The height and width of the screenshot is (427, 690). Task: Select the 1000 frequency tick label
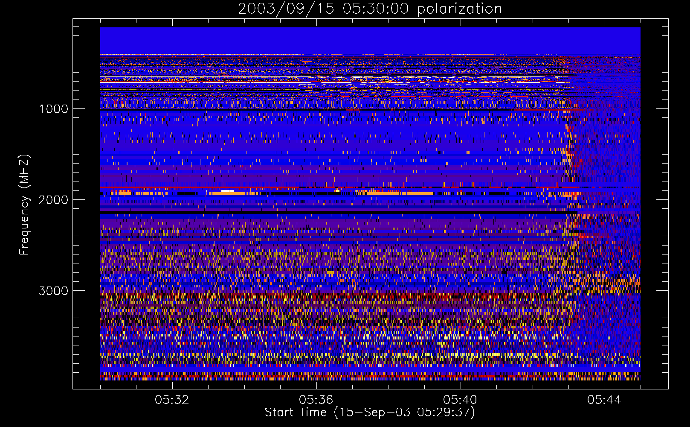coord(53,109)
